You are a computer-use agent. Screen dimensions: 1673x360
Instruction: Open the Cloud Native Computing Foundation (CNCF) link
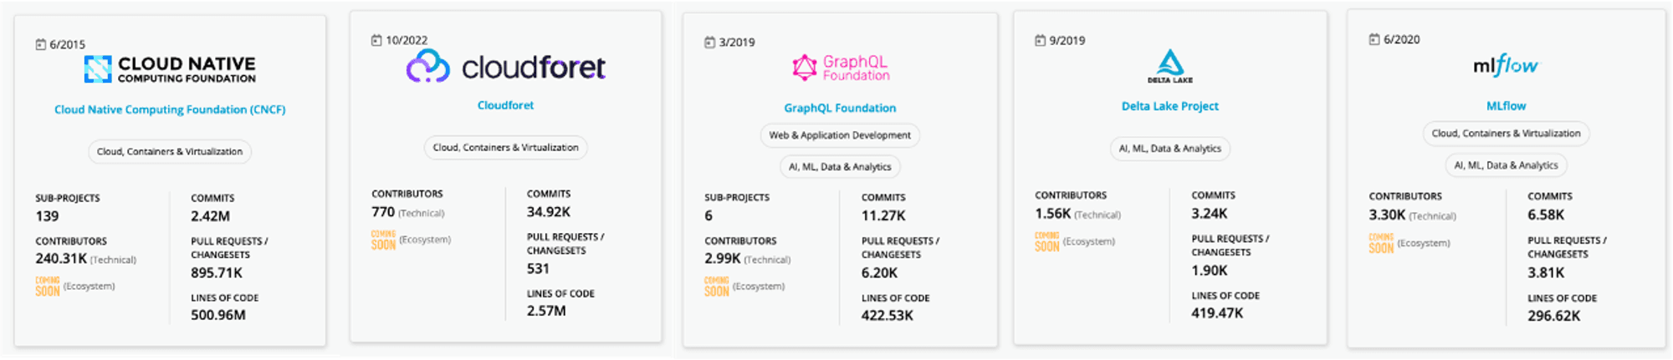[170, 109]
